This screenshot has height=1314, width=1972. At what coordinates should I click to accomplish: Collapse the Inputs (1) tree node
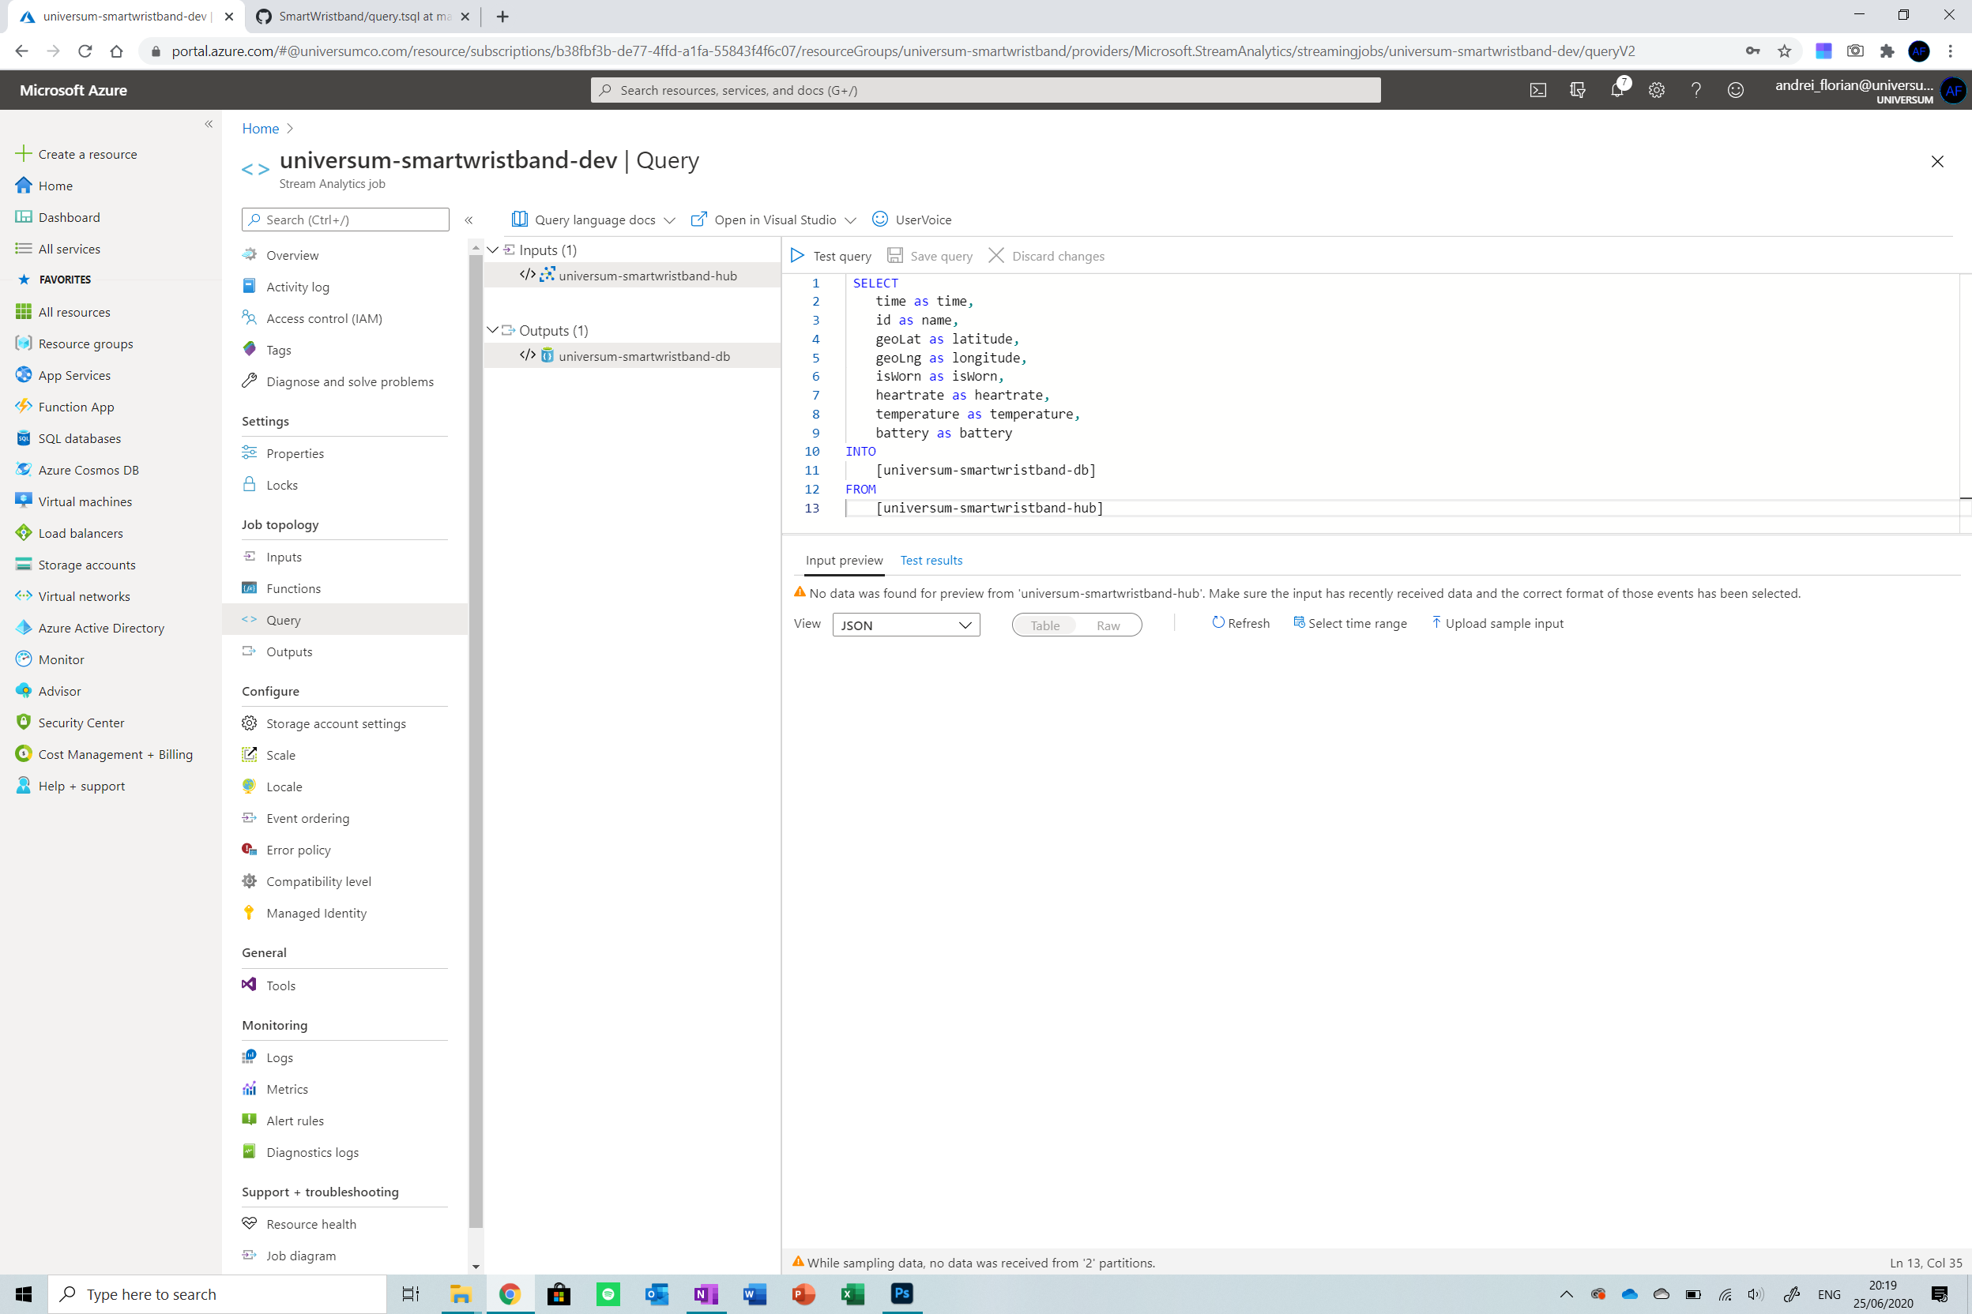tap(493, 250)
